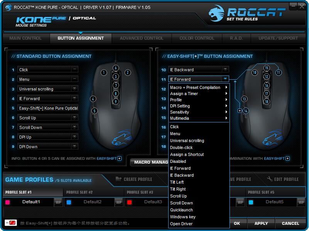Open the Multimedia submenu
Viewport: 309px width, 231px height.
click(x=199, y=118)
